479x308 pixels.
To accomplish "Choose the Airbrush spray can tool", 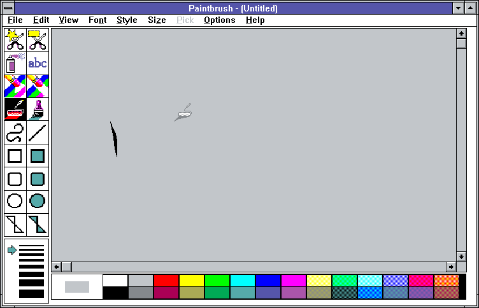I will pos(15,63).
